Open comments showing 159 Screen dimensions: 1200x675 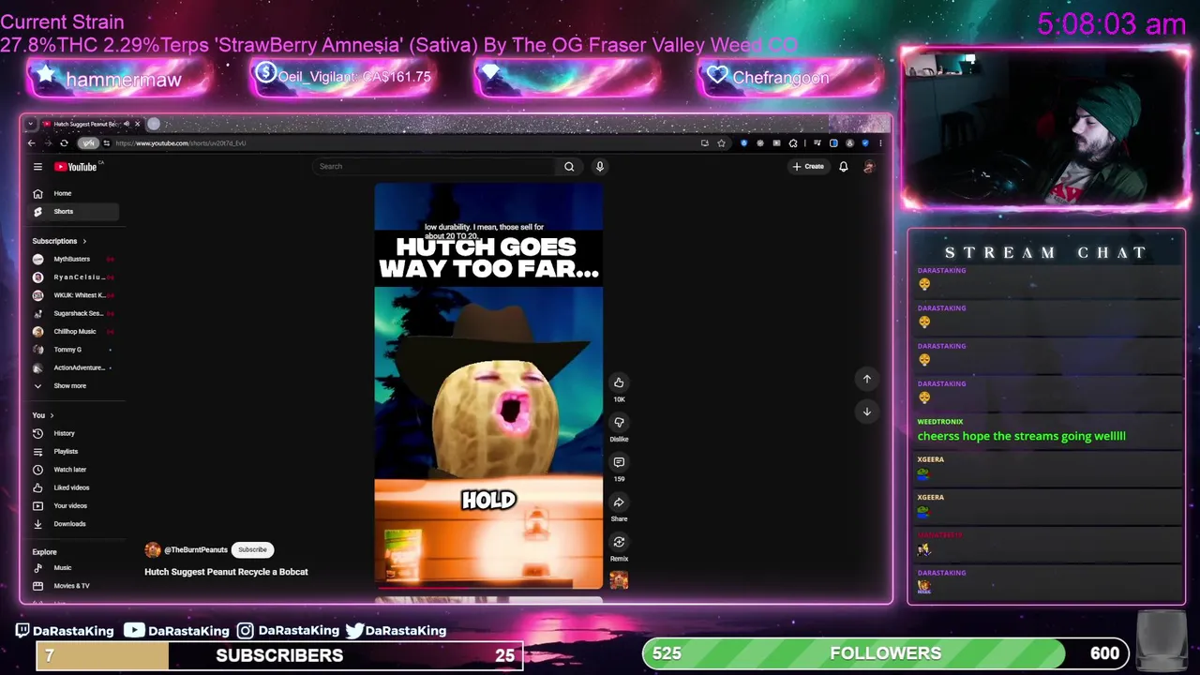coord(619,462)
